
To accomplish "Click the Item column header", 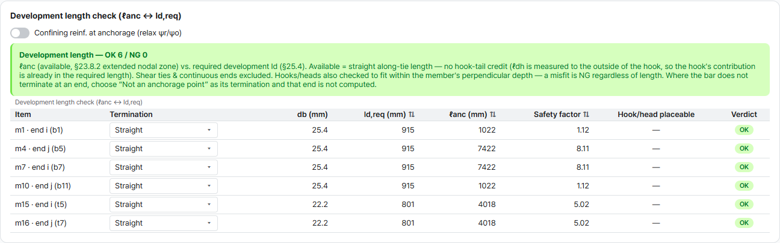I will tap(23, 115).
